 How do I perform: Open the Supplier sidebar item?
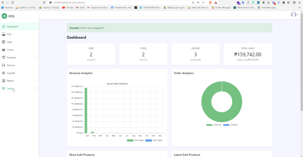(x=19, y=73)
